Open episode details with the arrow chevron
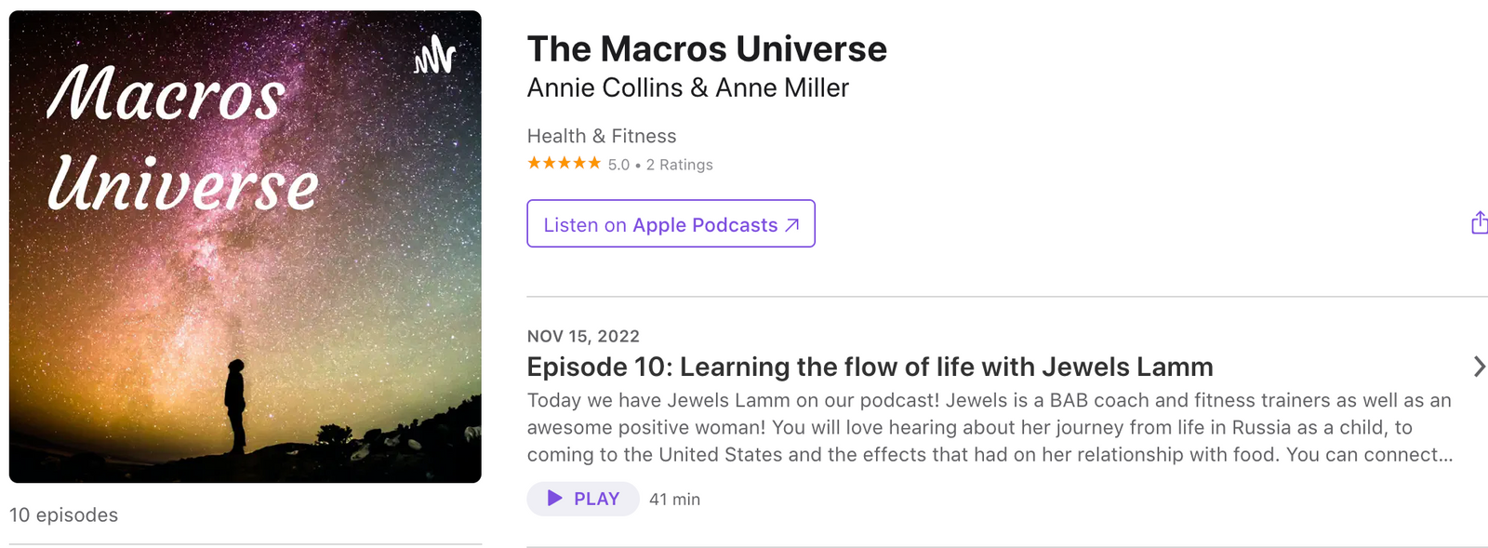 (x=1478, y=367)
